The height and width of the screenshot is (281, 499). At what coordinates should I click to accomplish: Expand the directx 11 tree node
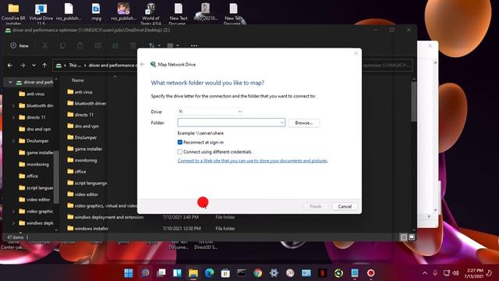13,117
